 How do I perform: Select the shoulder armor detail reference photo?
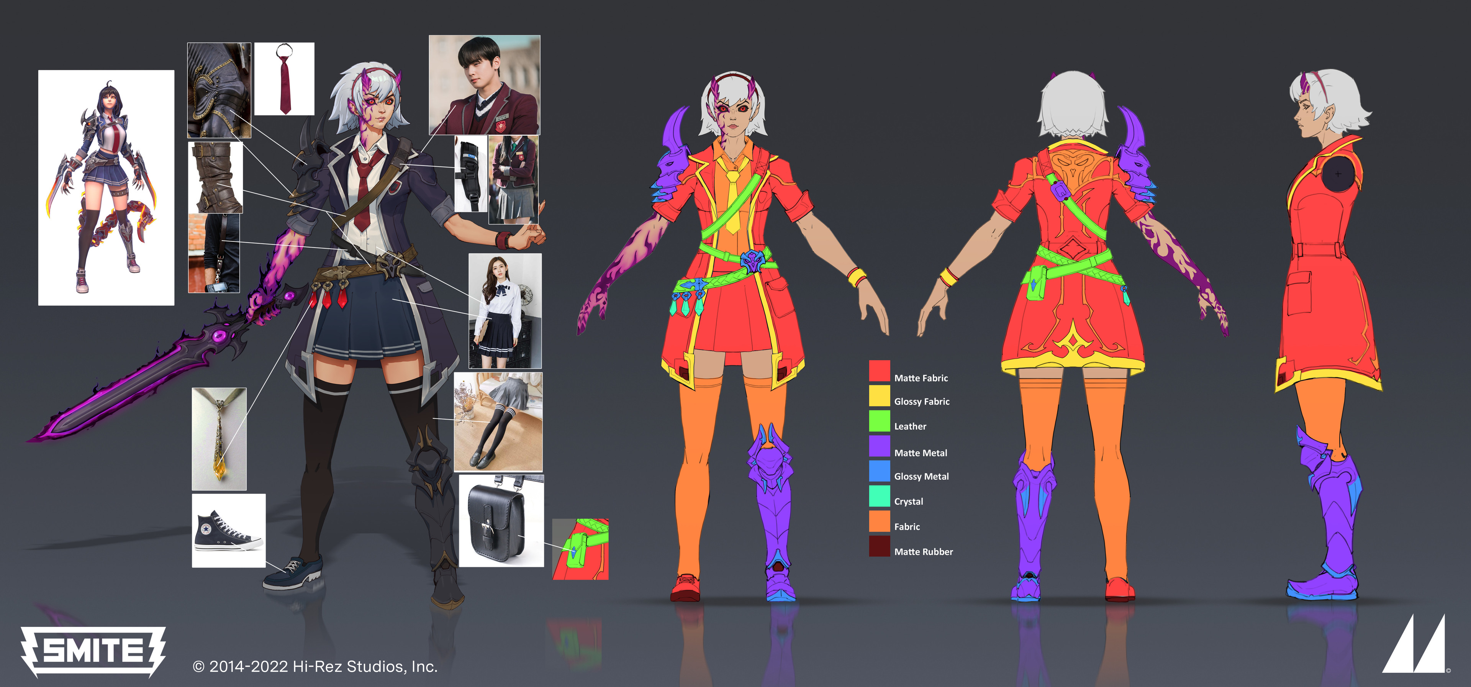219,90
